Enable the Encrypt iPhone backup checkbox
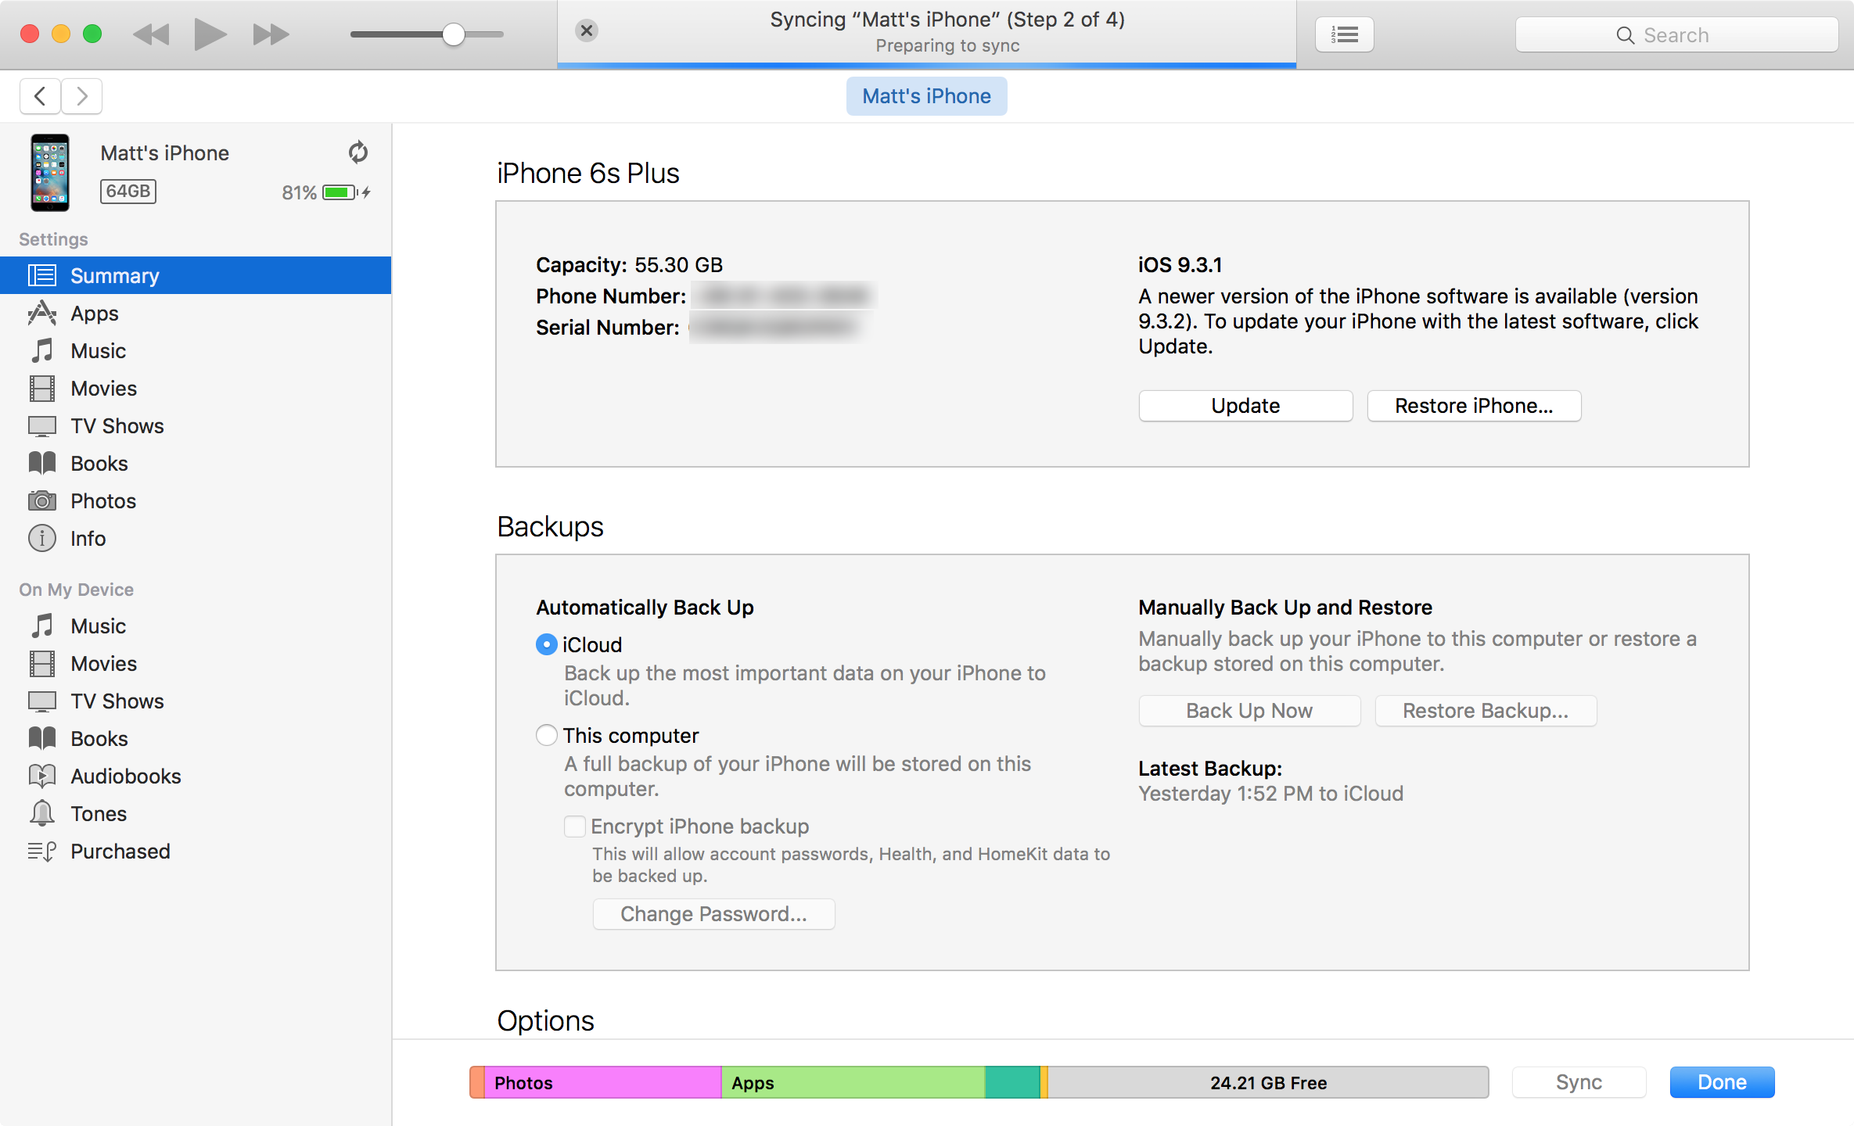Viewport: 1854px width, 1126px height. 575,827
